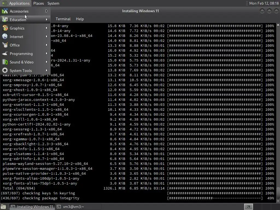Click the scrollbar up arrow in terminal
The width and height of the screenshot is (280, 210).
(x=278, y=25)
